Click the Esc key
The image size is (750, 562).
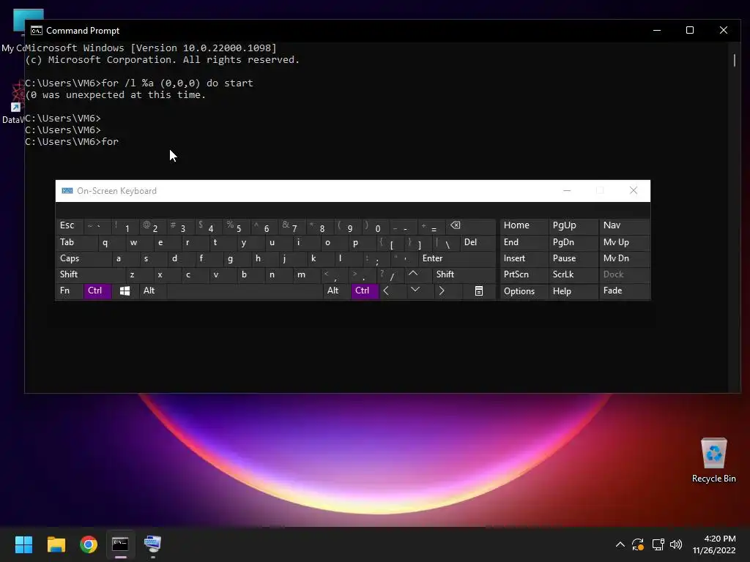pyautogui.click(x=70, y=226)
